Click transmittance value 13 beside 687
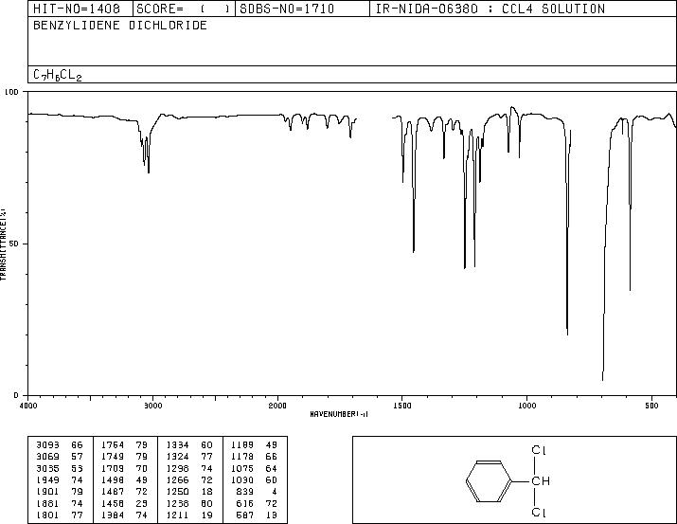This screenshot has height=524, width=677. click(x=272, y=515)
